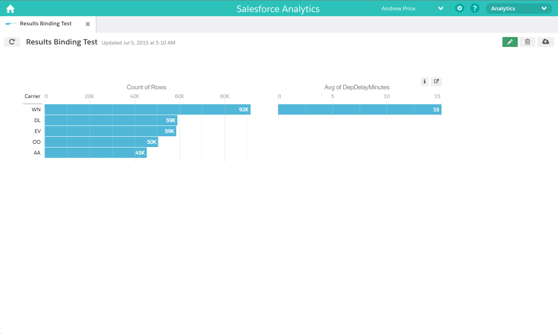This screenshot has width=558, height=334.
Task: Select the WN carrier bar
Action: 148,110
